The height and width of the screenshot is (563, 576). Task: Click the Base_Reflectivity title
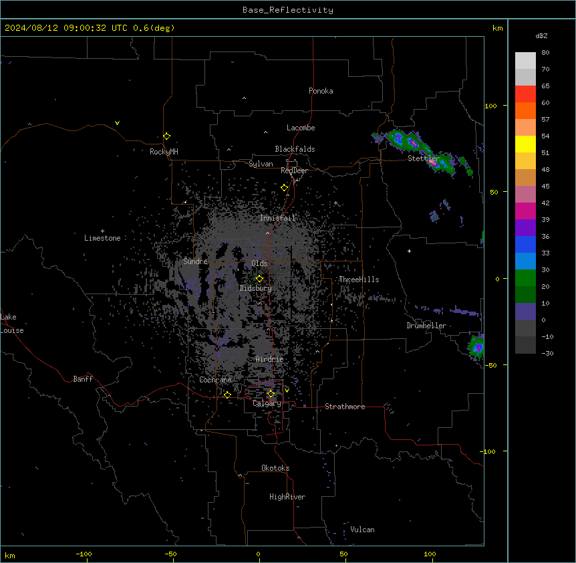click(288, 10)
